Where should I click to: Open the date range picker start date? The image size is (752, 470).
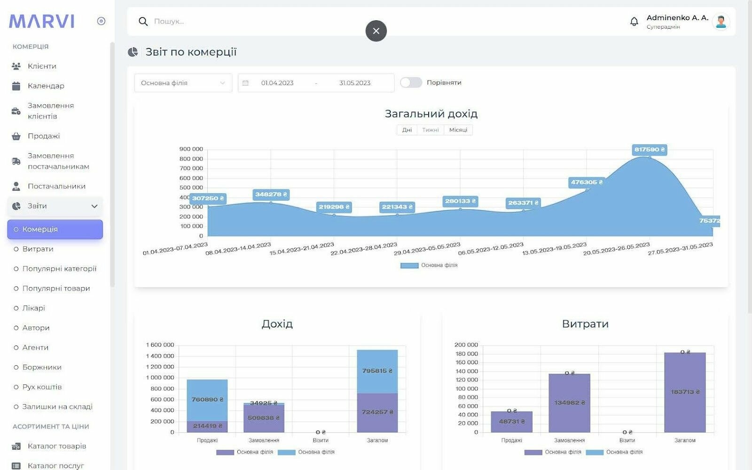[x=277, y=83]
